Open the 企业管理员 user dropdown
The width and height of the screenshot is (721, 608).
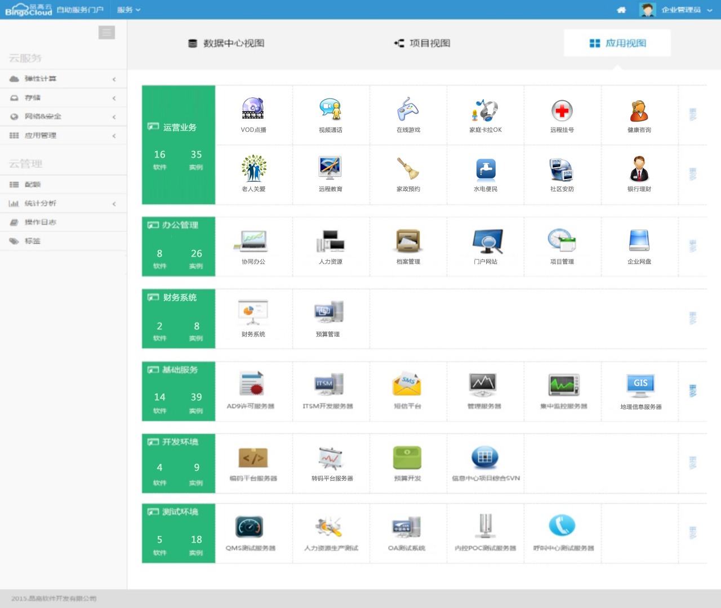[x=687, y=10]
